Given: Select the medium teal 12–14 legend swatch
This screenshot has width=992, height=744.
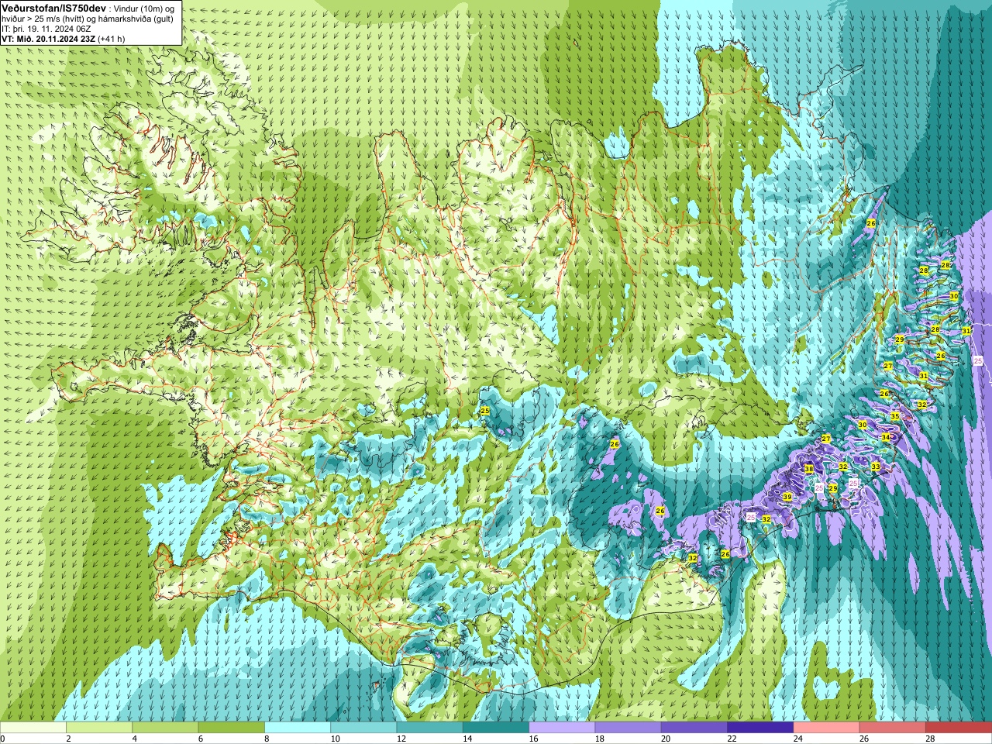Looking at the screenshot, I should tap(429, 728).
